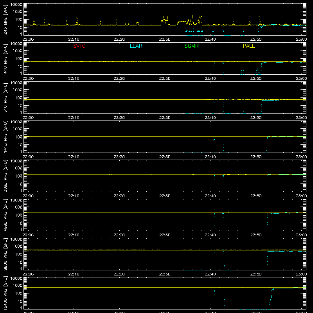Click 22:30 tick label of 245 MHz plot

tap(165, 40)
